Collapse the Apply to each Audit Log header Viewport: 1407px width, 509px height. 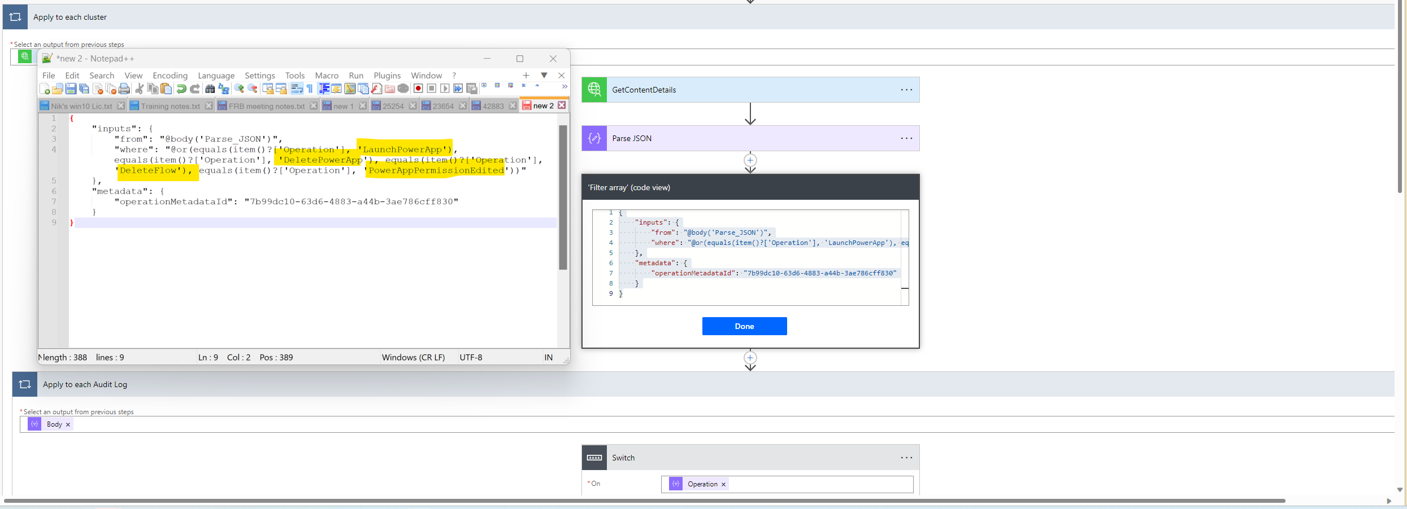click(x=703, y=384)
